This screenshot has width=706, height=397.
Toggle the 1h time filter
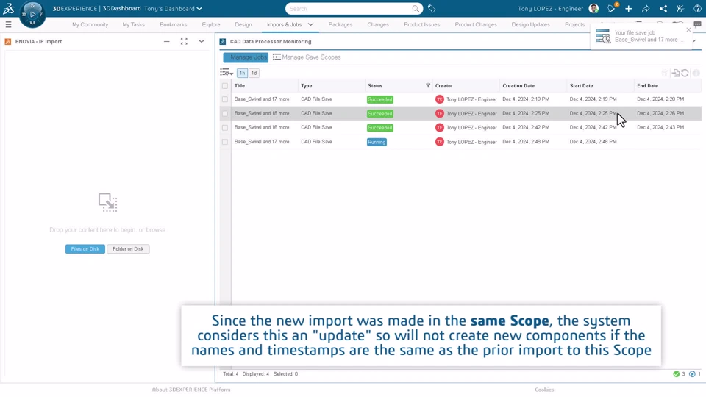click(242, 73)
